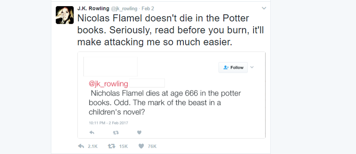
Task: Click the reply arrow icon under Rowling's tweet
Action: coord(81,146)
